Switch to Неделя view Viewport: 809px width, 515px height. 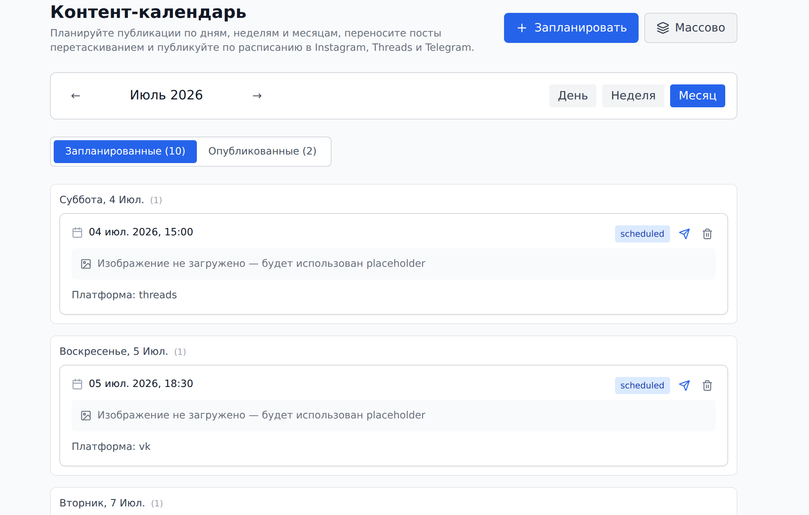coord(633,95)
